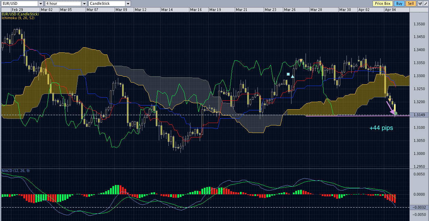Click the cyan buy triangle marker near Mar 26

point(293,76)
